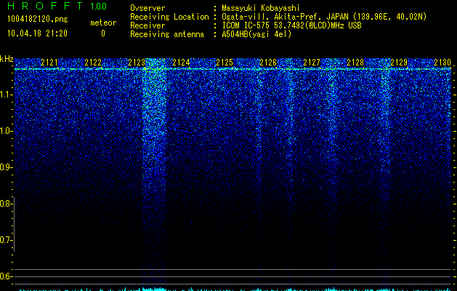The height and width of the screenshot is (291, 457).
Task: Click the 0.9 kHz frequency label
Action: pos(5,167)
